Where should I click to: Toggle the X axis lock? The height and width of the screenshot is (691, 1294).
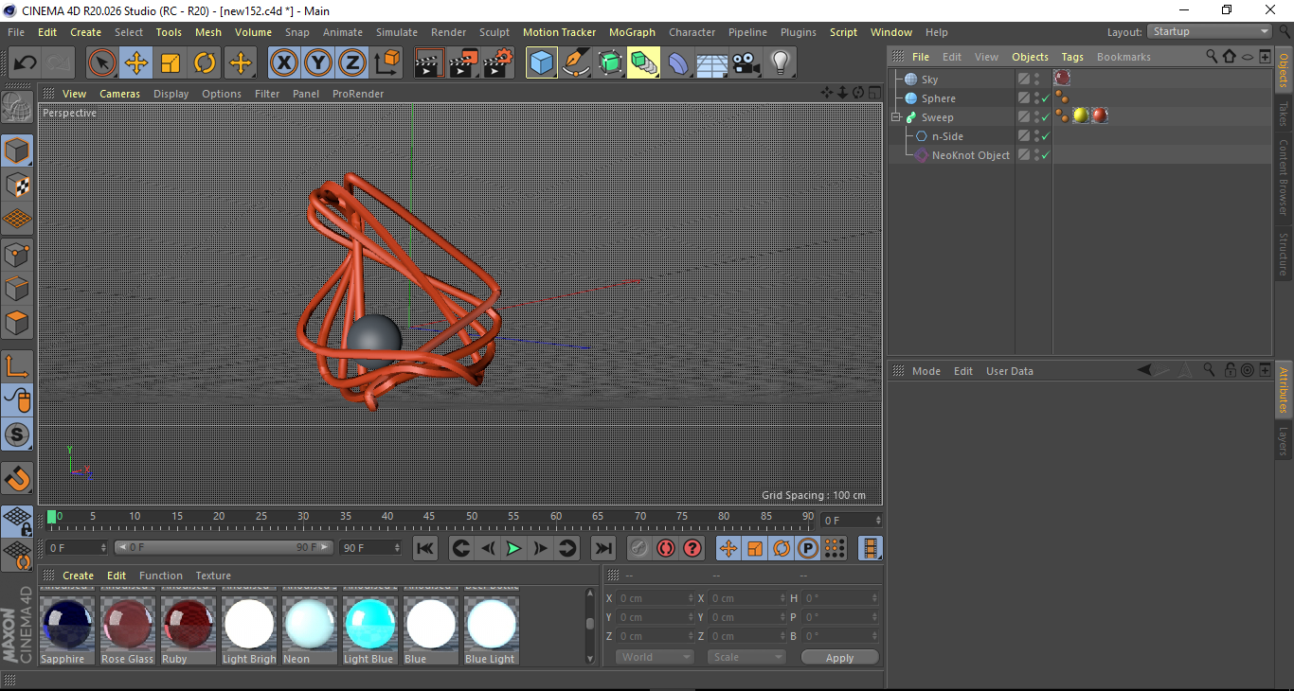pos(283,63)
